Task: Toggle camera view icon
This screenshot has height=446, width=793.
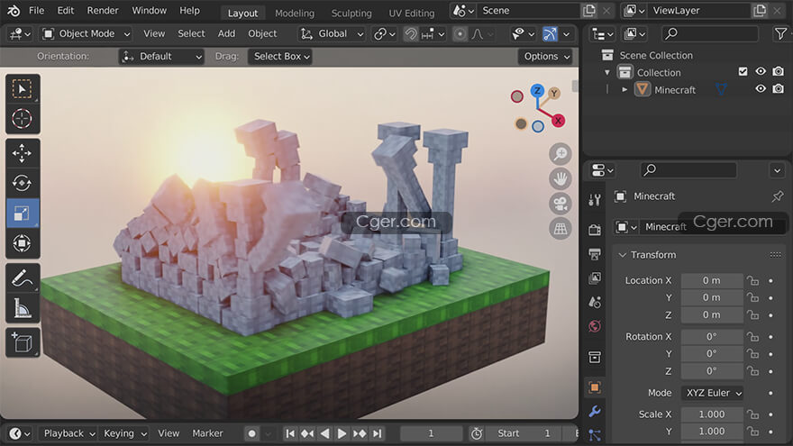Action: point(560,204)
